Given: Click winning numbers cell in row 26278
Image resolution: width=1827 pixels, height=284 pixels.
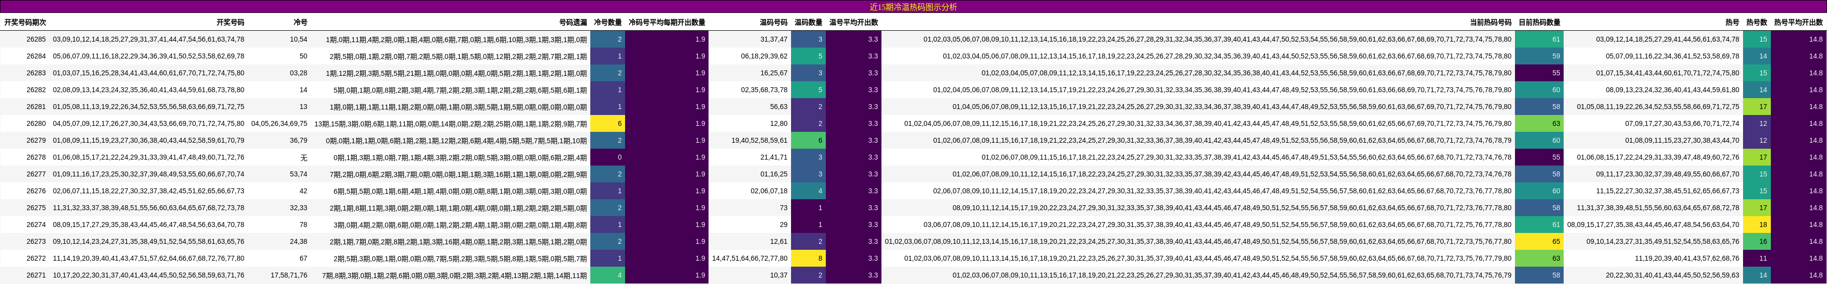Looking at the screenshot, I should pos(148,157).
